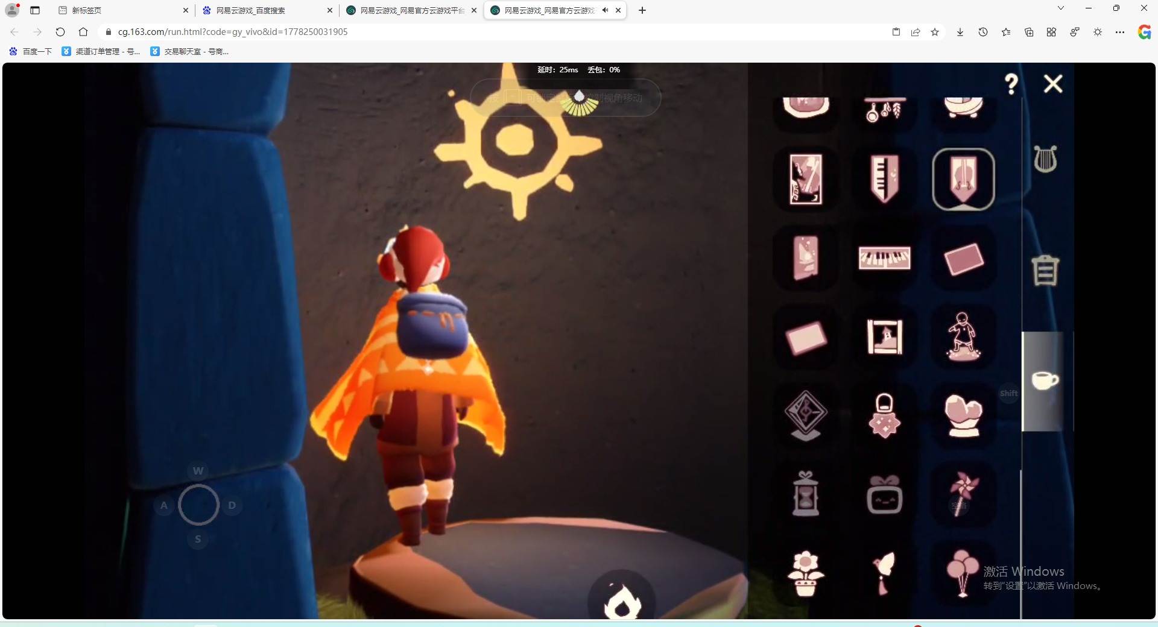The height and width of the screenshot is (627, 1158).
Task: Pick the standing figure statue prop
Action: click(x=963, y=337)
